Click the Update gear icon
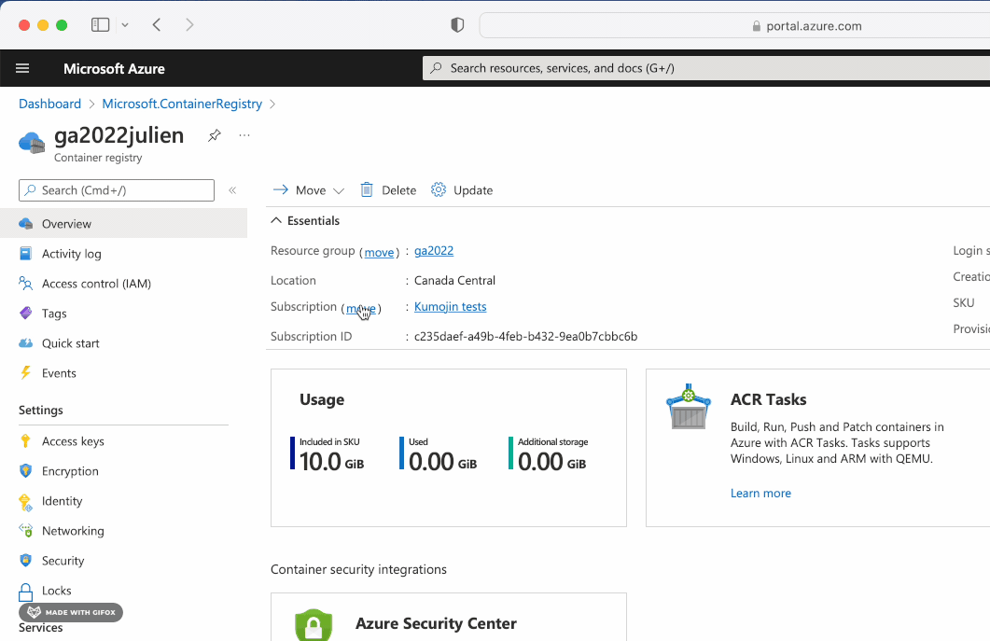This screenshot has height=641, width=990. [439, 190]
